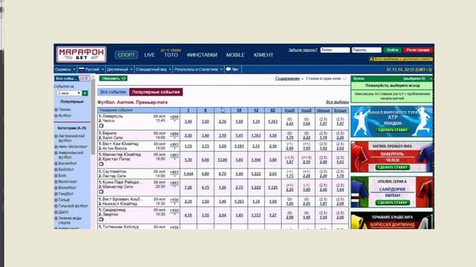Open the Decimal odds format dropdown

tap(119, 69)
